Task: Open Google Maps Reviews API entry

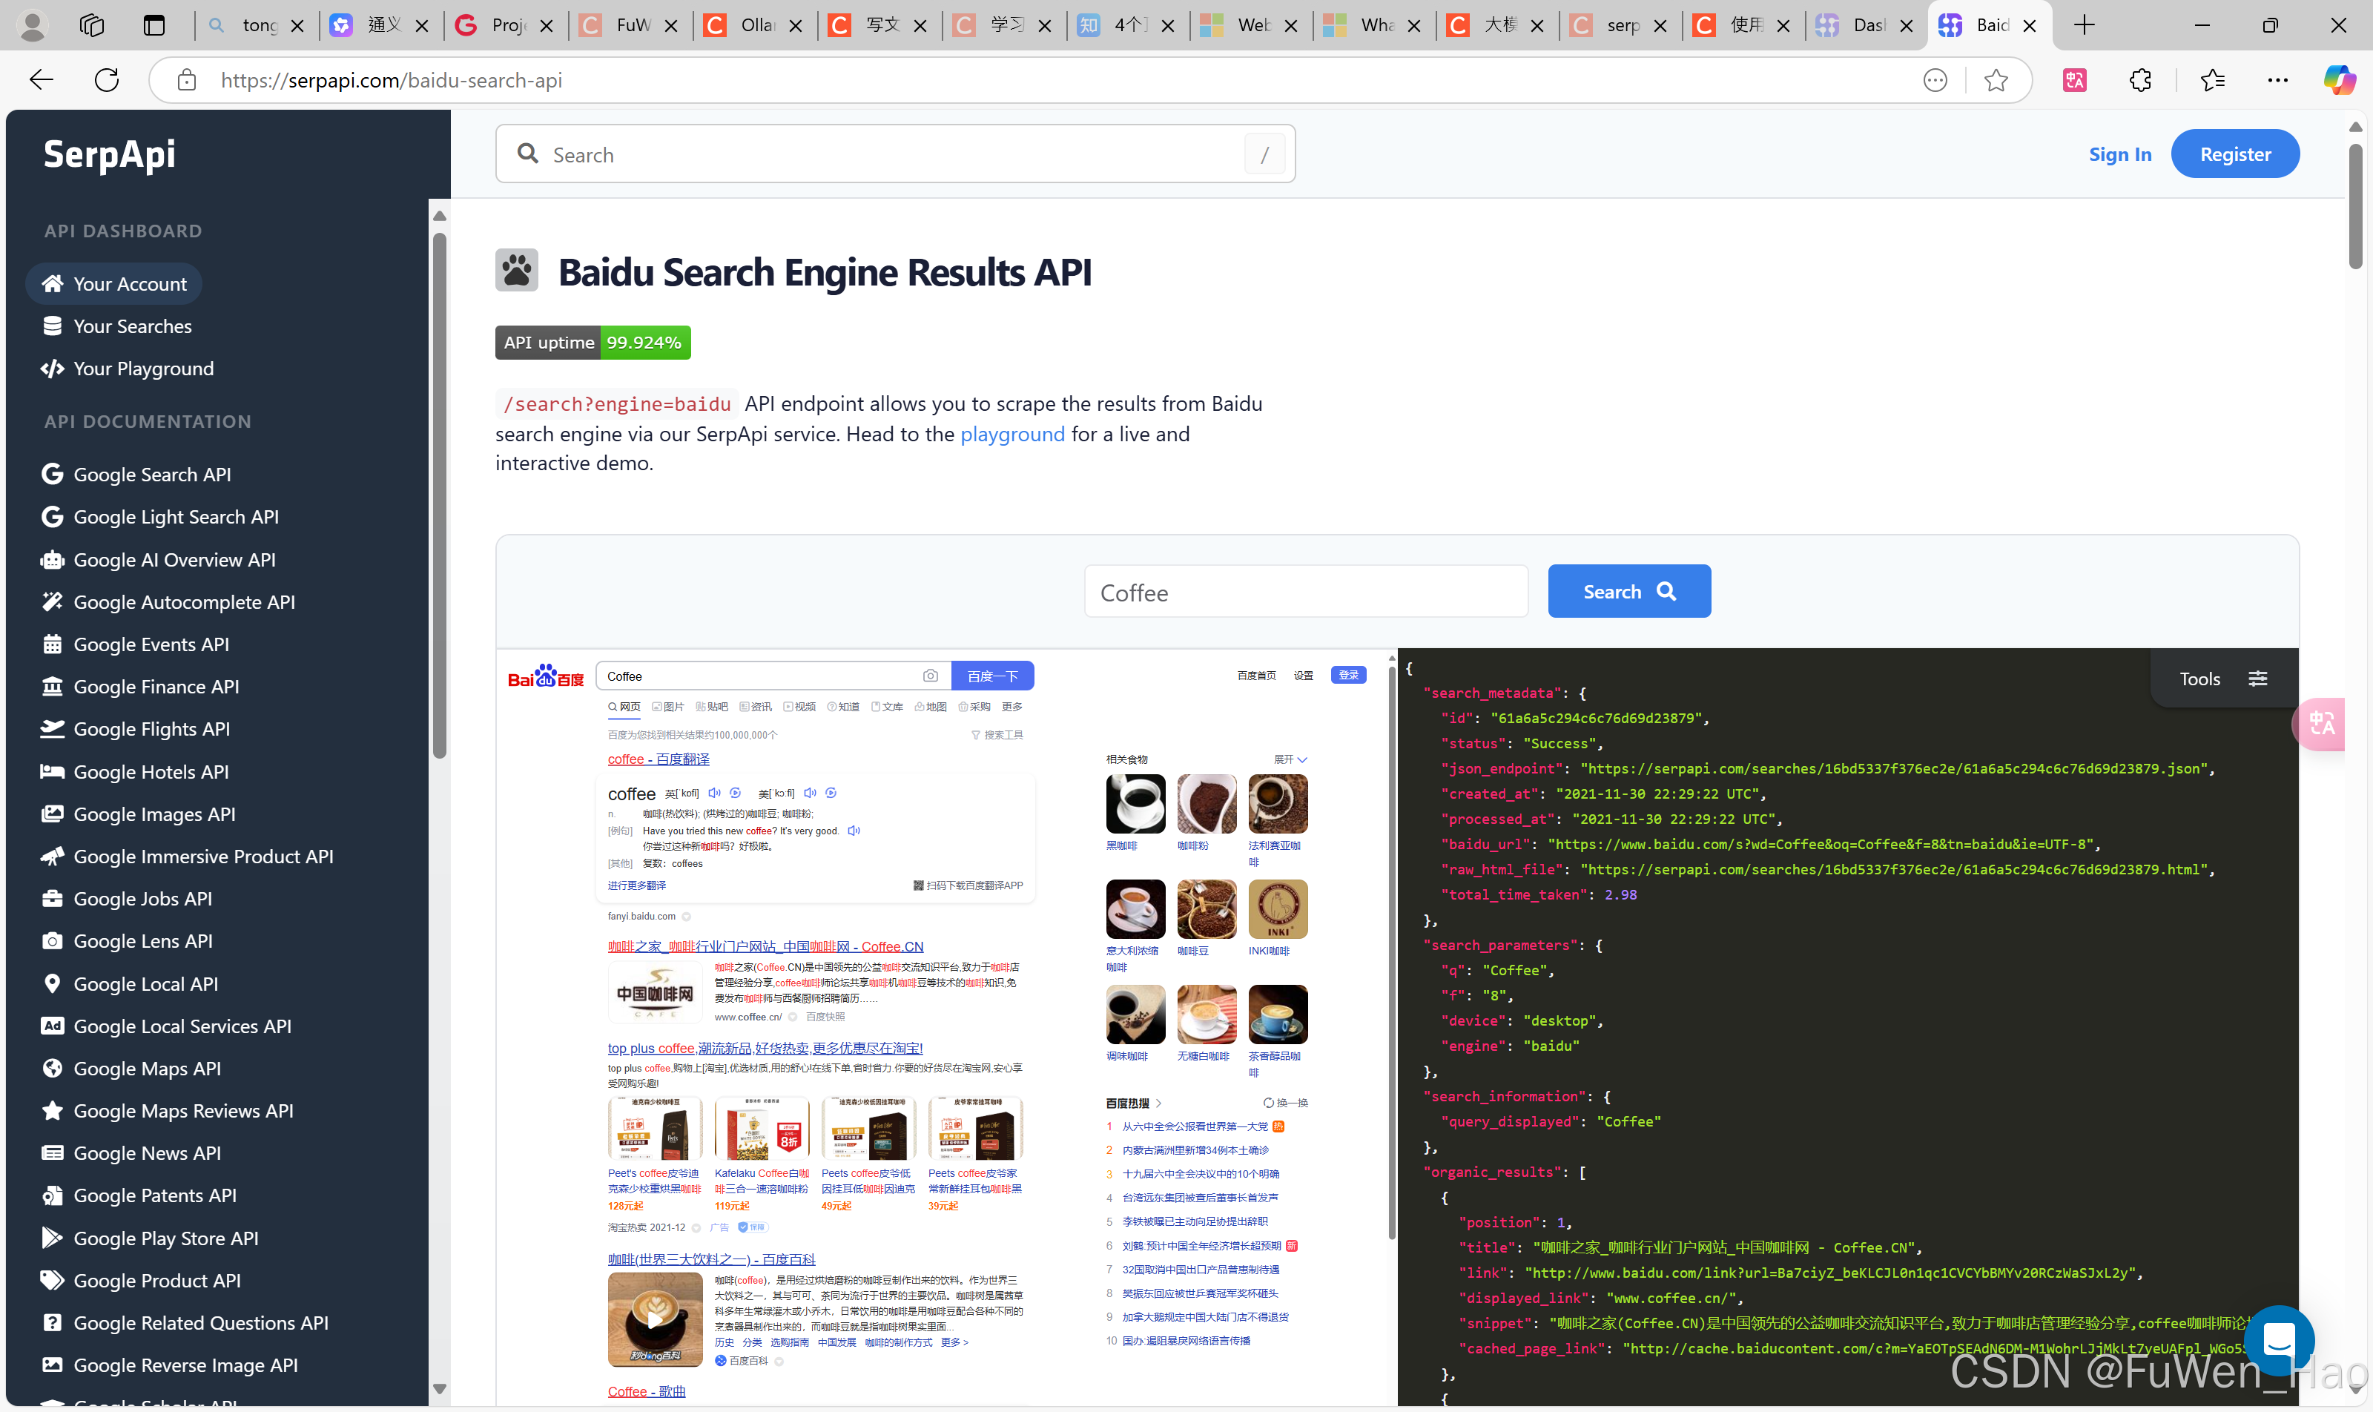Action: pyautogui.click(x=182, y=1110)
